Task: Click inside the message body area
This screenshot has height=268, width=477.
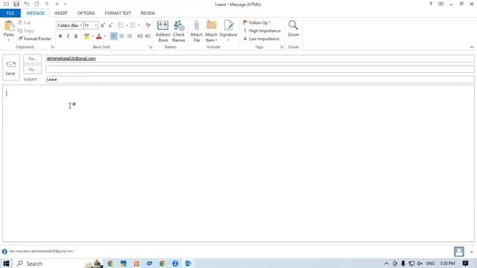Action: tap(238, 164)
